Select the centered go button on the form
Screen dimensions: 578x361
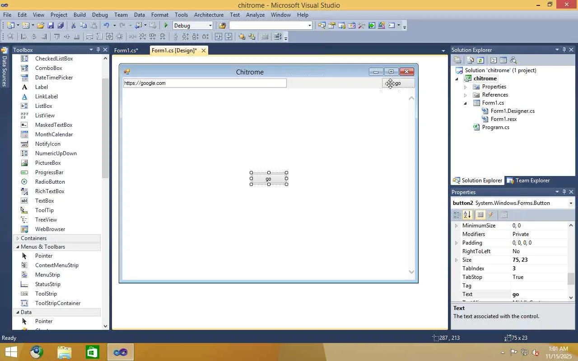pos(269,179)
